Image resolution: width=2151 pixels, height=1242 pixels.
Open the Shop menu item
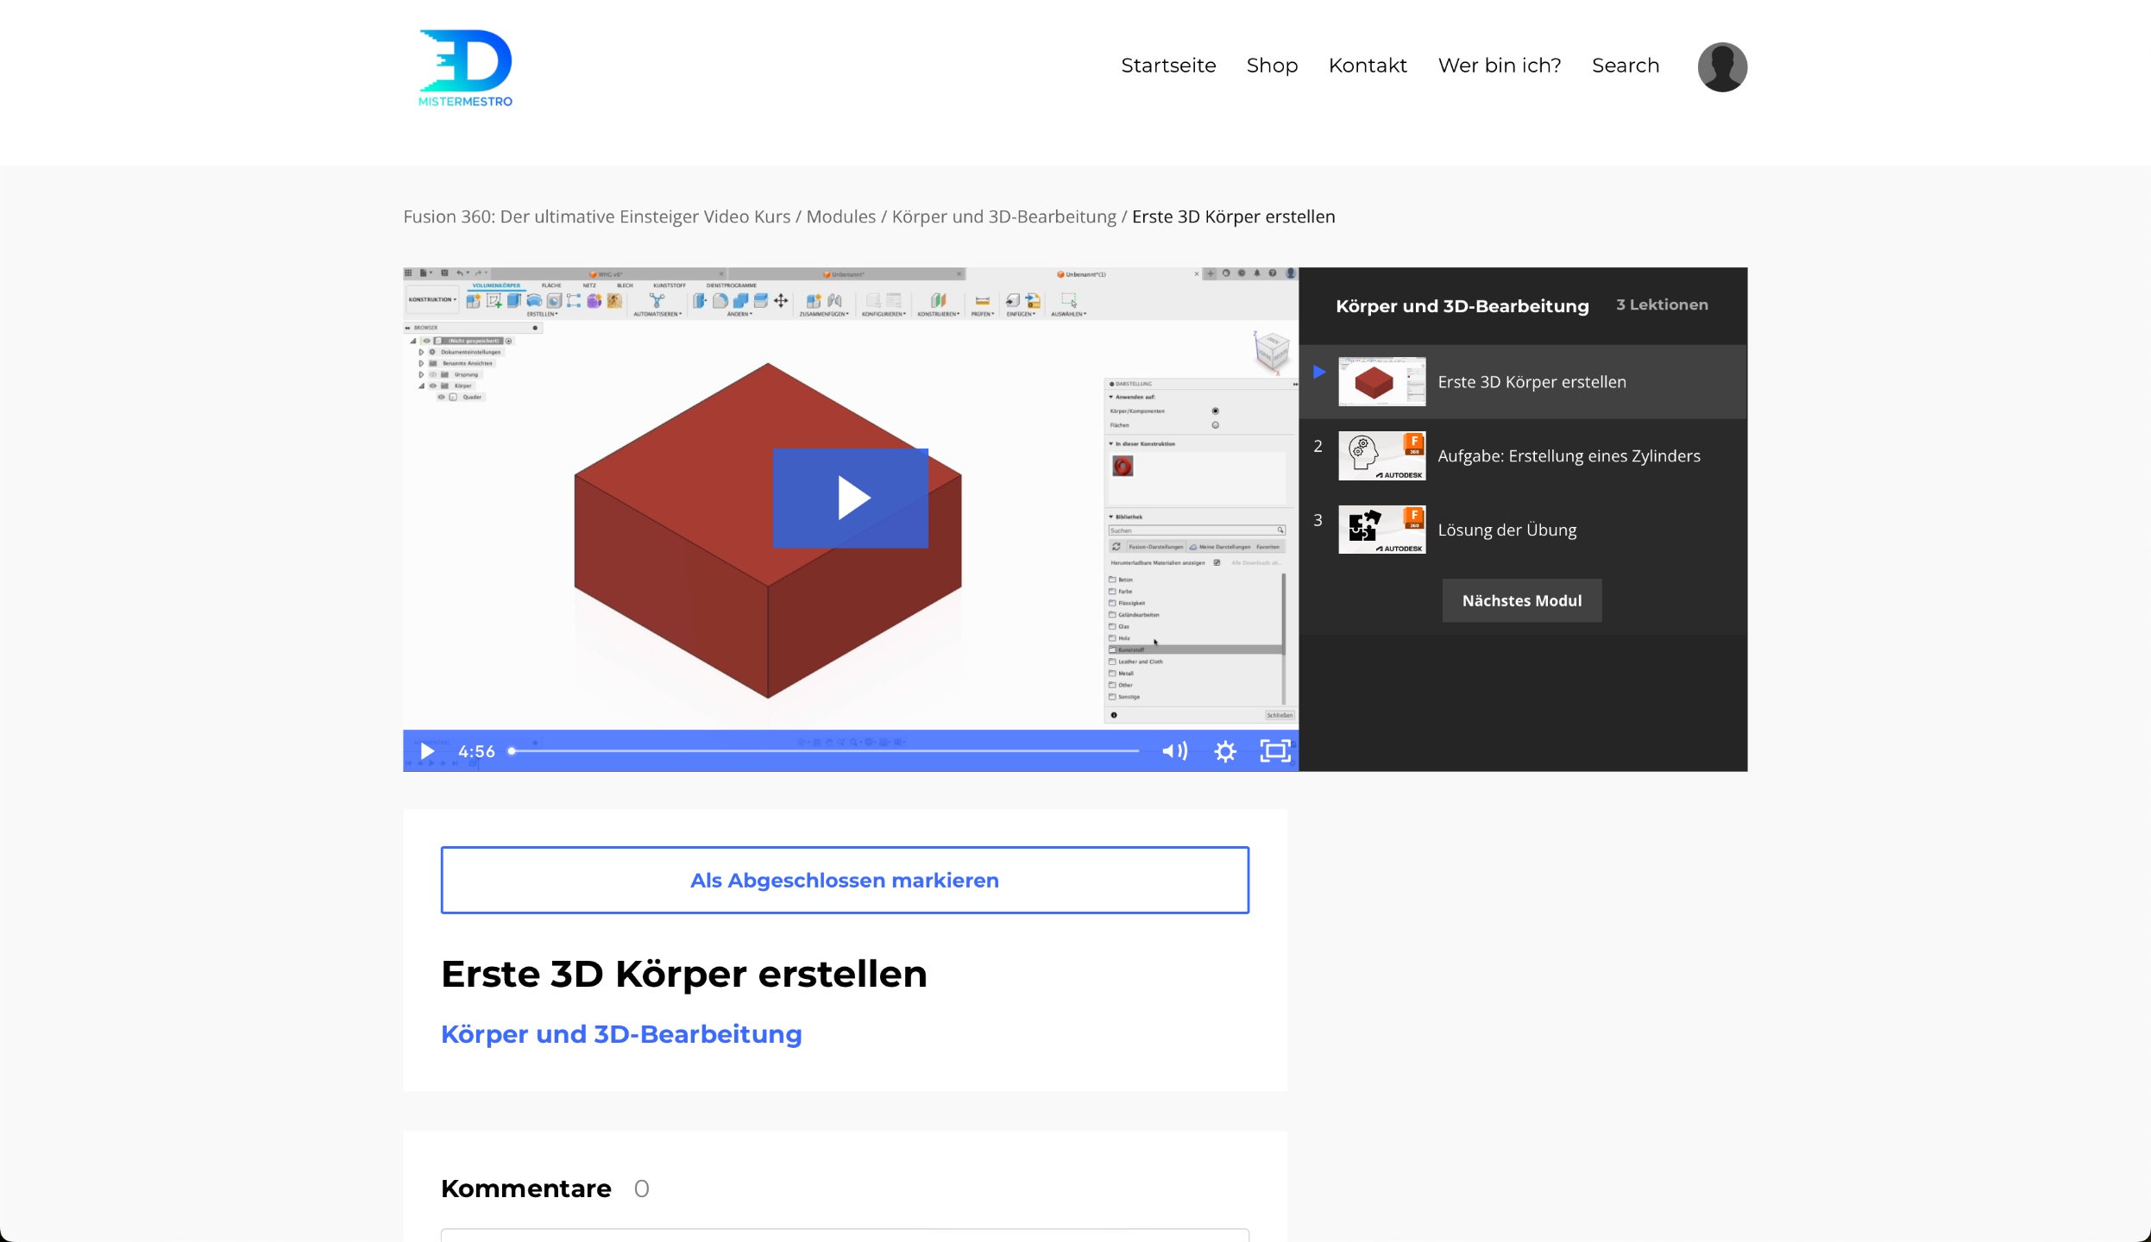pyautogui.click(x=1272, y=66)
